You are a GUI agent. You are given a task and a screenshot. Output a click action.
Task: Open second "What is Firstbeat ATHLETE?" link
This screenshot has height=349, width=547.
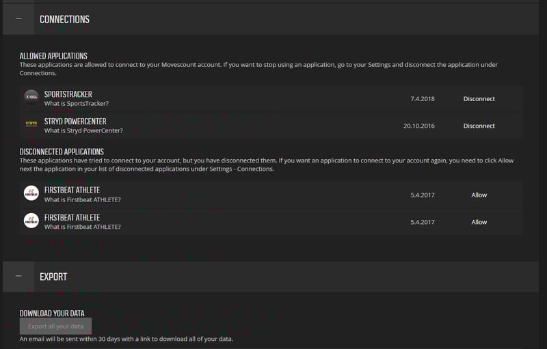point(82,227)
